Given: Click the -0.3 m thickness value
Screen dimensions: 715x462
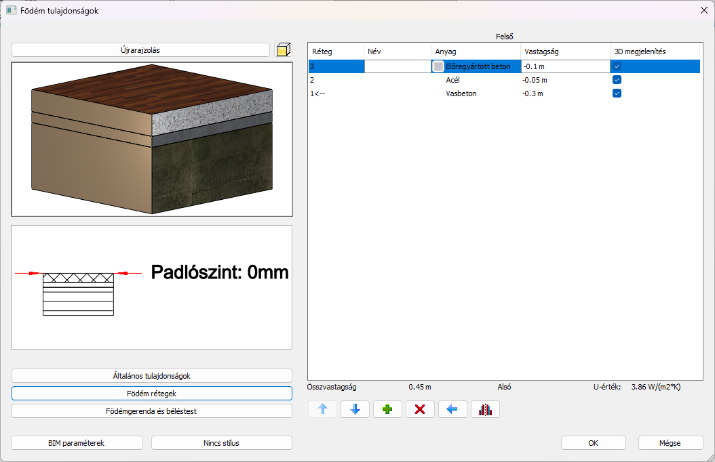Looking at the screenshot, I should pos(533,93).
